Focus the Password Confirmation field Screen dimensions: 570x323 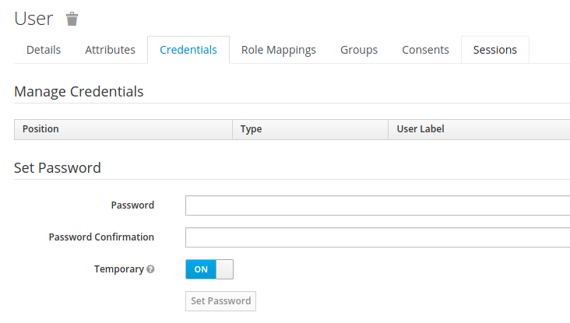coord(378,237)
